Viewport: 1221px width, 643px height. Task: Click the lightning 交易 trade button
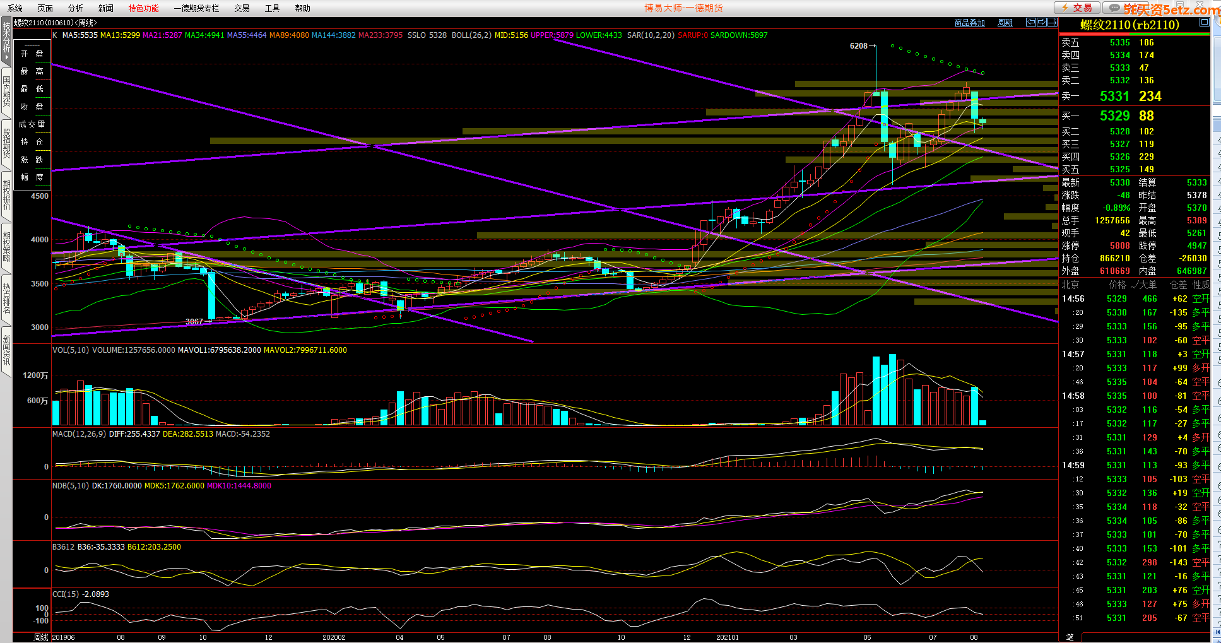coord(1077,8)
